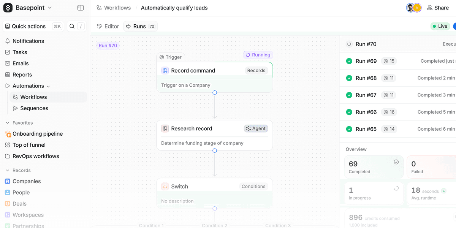Screen dimensions: 456x228
Task: Click the Record command node icon
Action: pyautogui.click(x=165, y=71)
